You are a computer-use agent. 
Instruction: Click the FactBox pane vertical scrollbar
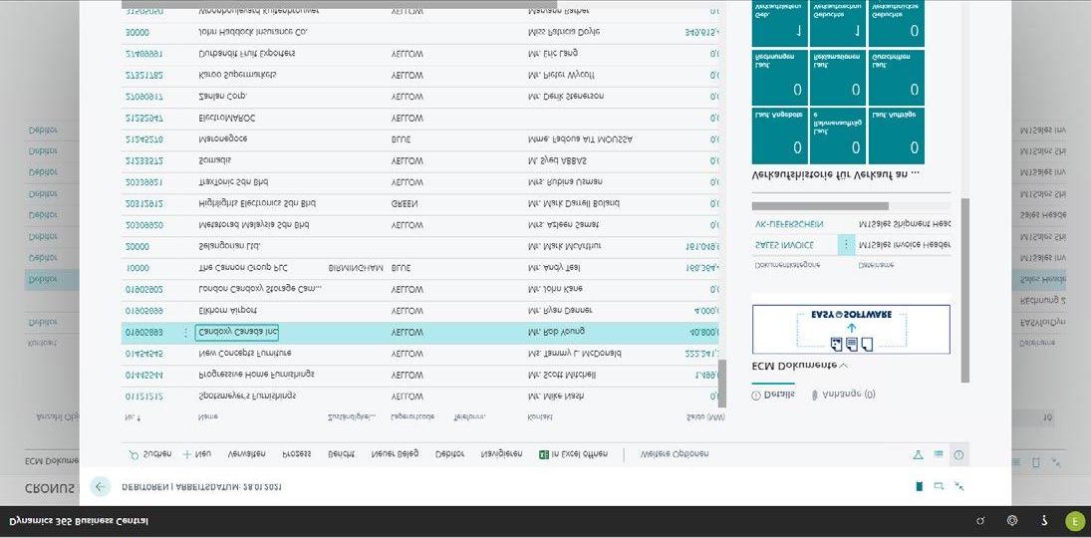[x=965, y=290]
